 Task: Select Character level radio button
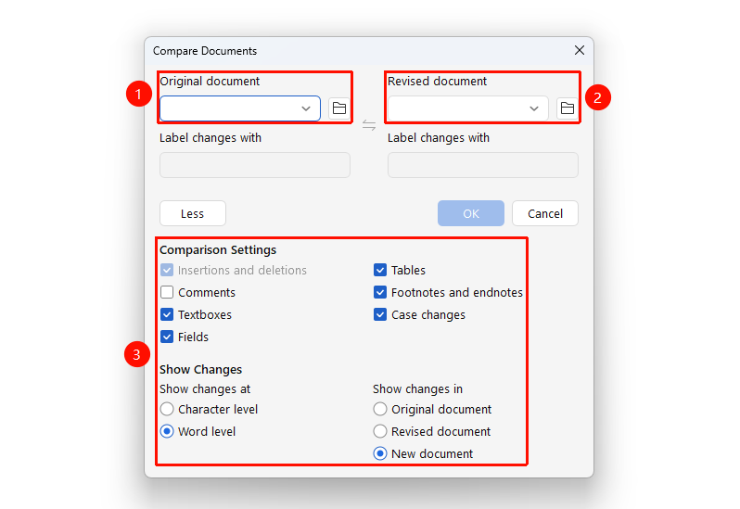pos(167,409)
